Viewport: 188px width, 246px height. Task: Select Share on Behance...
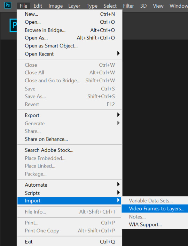point(70,139)
